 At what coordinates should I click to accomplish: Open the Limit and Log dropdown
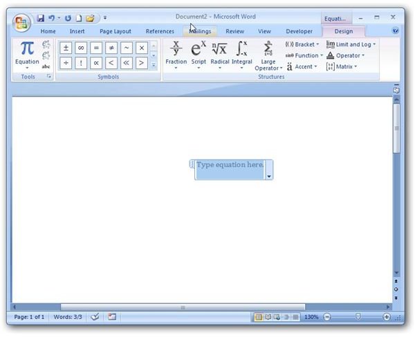tap(351, 44)
